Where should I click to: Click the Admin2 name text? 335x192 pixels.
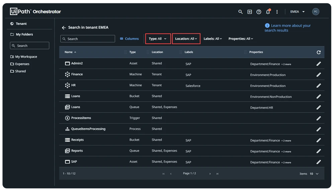point(77,63)
